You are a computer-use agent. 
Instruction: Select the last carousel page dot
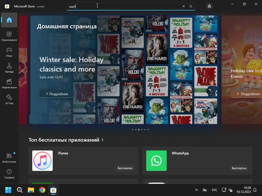click(x=148, y=129)
